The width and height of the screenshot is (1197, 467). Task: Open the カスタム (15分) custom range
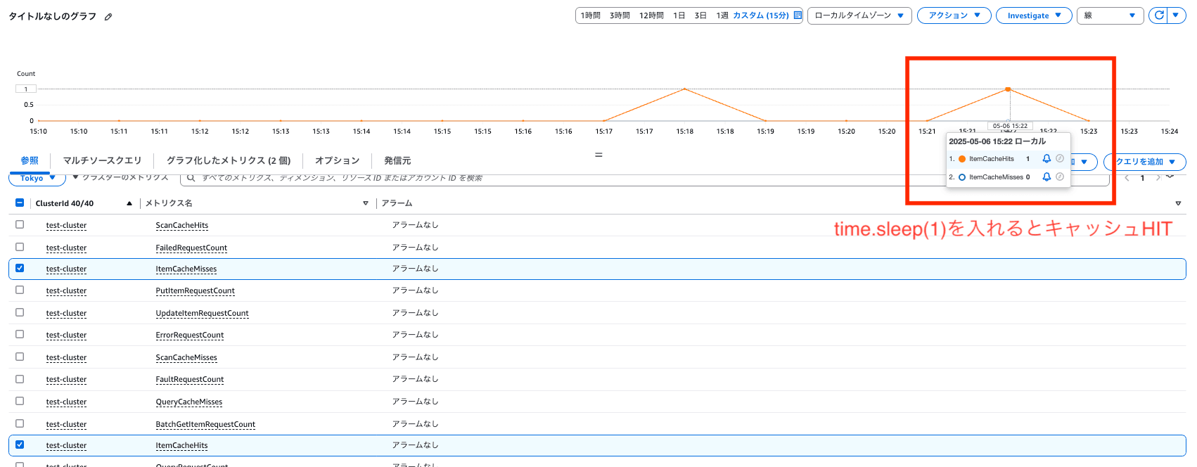761,15
